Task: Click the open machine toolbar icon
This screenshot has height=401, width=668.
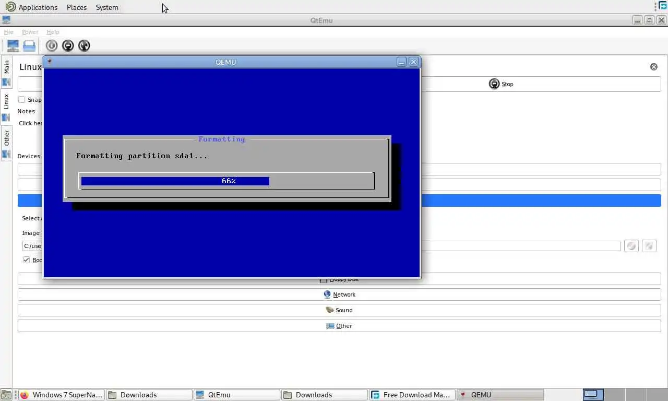Action: 29,45
